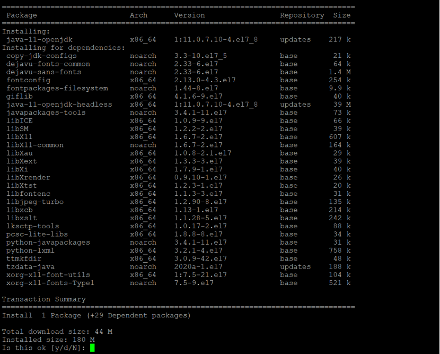Select the 'python-lxml' package name
The image size is (440, 354).
(30, 251)
